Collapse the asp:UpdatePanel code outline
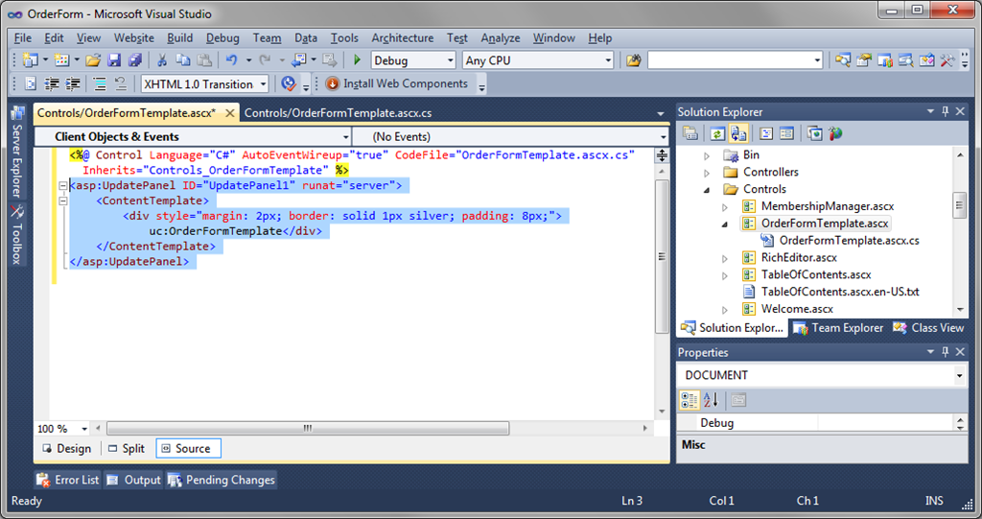This screenshot has width=982, height=519. click(62, 185)
